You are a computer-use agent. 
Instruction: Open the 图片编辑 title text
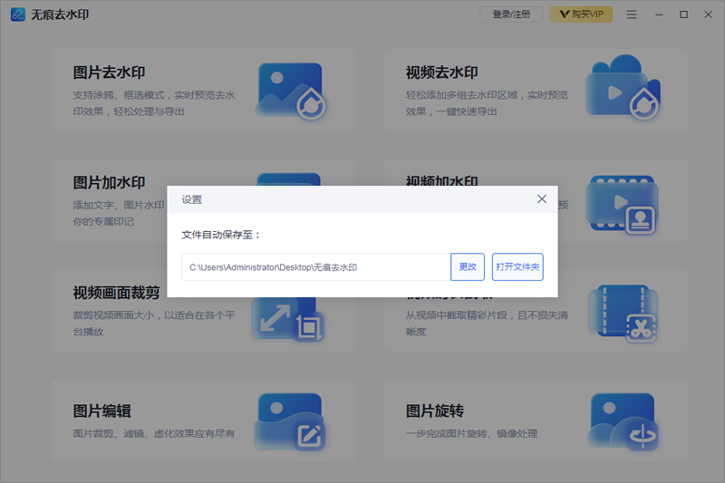pos(101,411)
